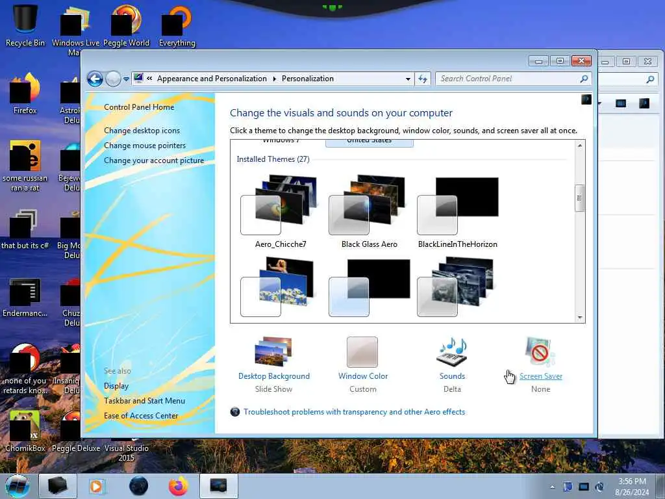Select the Recycle Bin desktop icon
Viewport: 665px width, 499px height.
click(25, 26)
